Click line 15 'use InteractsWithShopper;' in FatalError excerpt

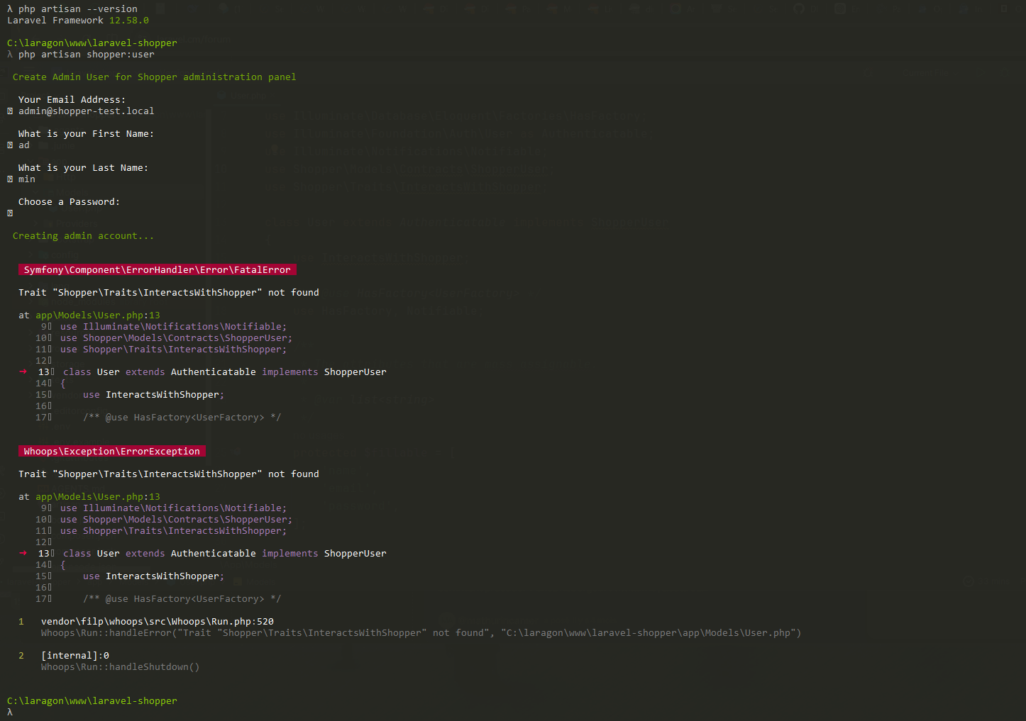coord(154,395)
